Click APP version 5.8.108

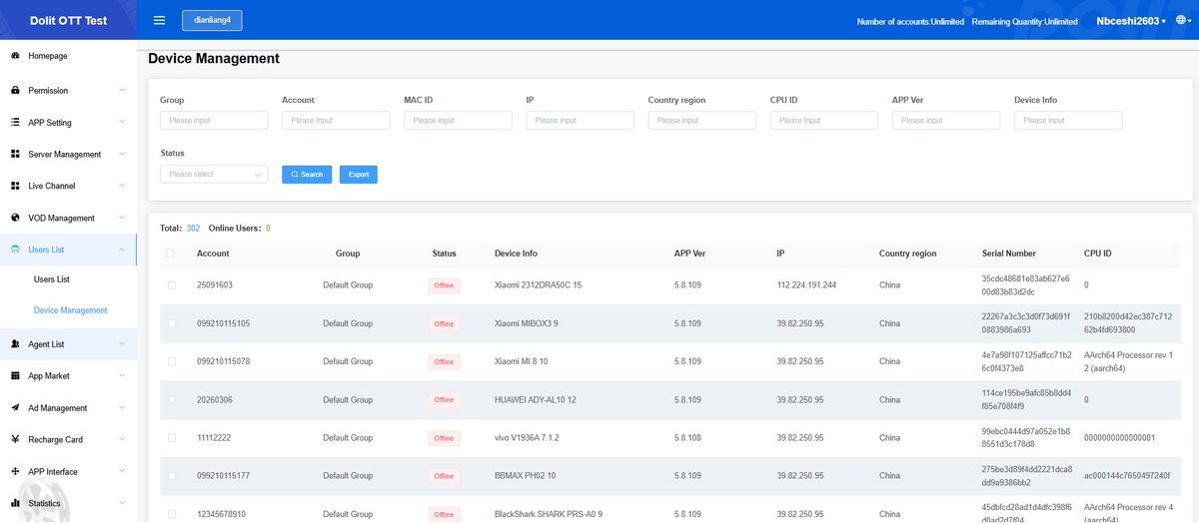[x=687, y=438]
